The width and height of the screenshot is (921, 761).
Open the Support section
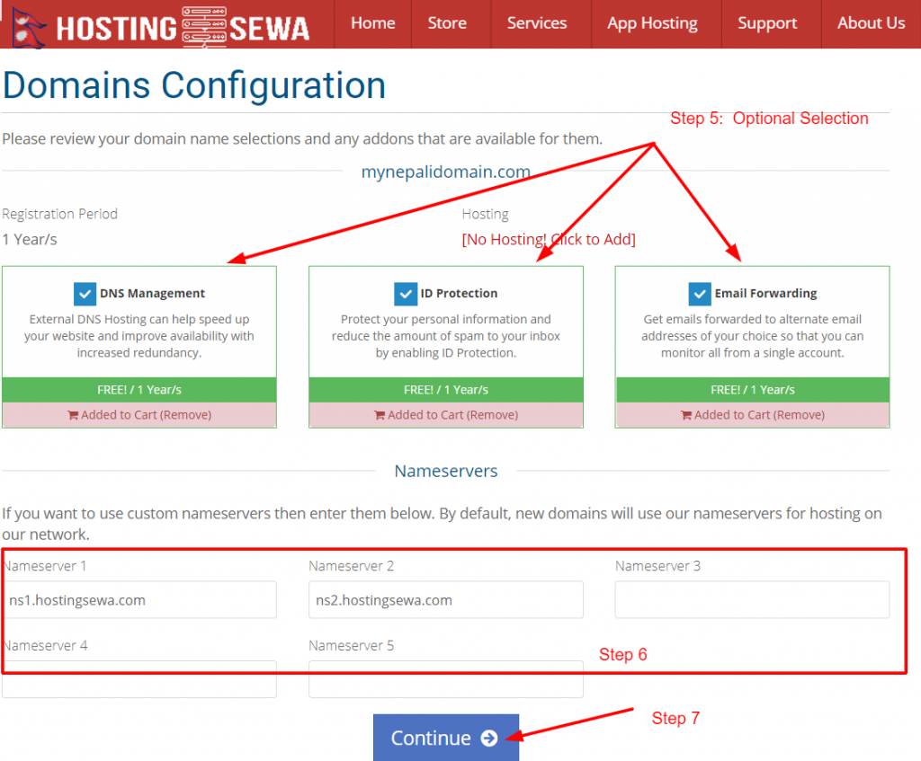pos(767,23)
